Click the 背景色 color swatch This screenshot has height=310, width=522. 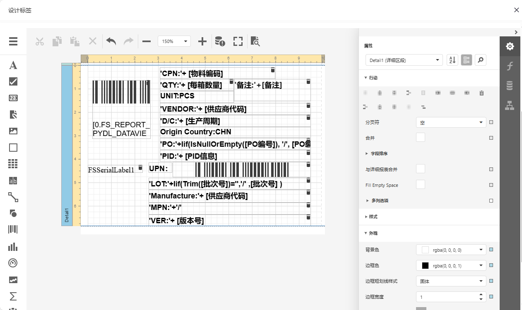(x=425, y=250)
